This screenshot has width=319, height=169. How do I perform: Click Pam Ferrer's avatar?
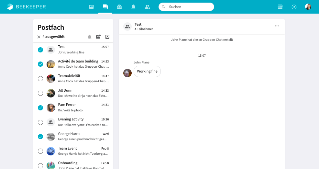51,108
